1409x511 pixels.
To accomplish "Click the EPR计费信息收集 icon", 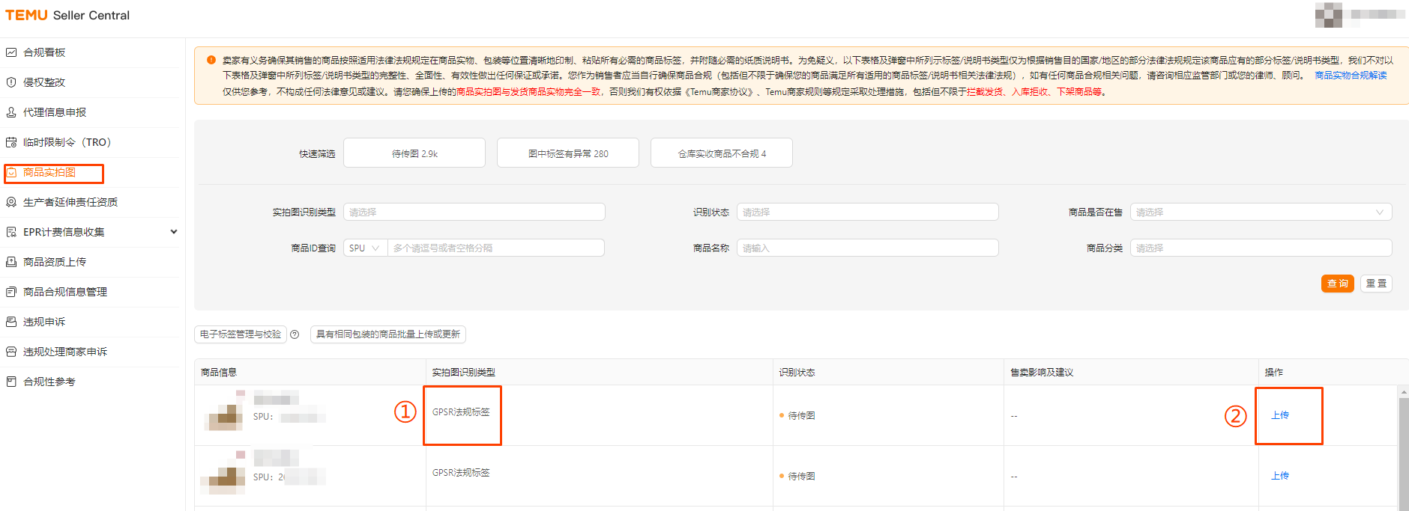I will coord(11,232).
